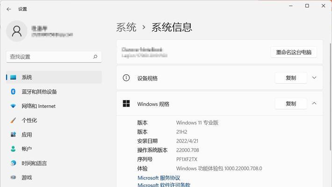Click 系统 in the breadcrumb
332x187 pixels.
coord(126,27)
